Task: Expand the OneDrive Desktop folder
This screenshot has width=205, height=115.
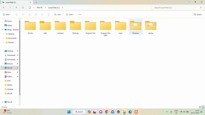Action: 4,34
